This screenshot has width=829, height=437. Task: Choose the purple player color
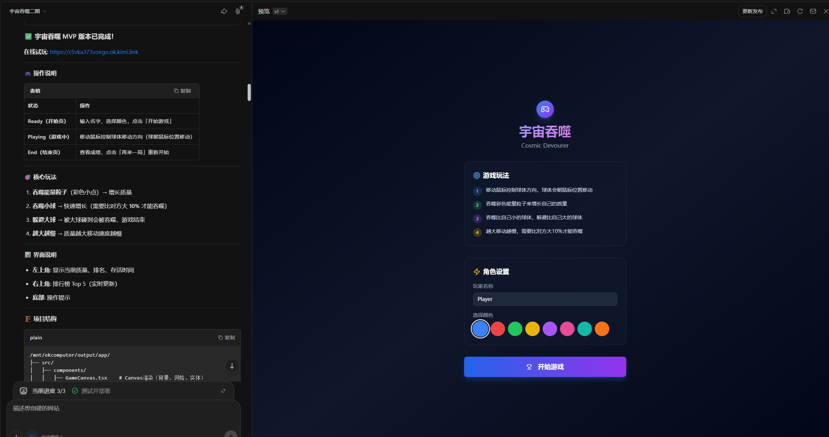(550, 329)
